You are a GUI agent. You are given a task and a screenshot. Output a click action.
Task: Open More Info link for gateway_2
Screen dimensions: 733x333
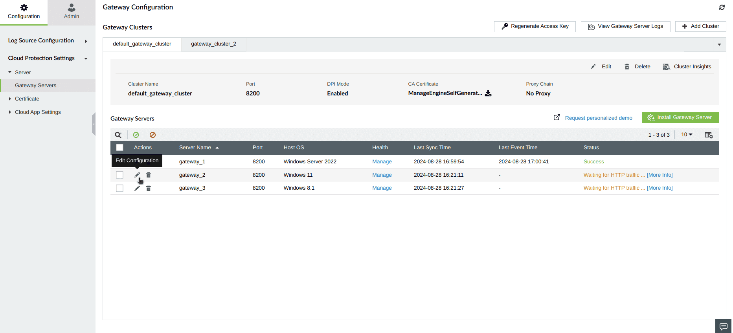click(660, 175)
